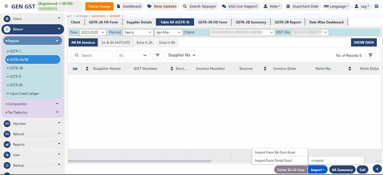Click the export icon near No. of Records
Viewport: 383px width, 175px height.
click(x=370, y=55)
